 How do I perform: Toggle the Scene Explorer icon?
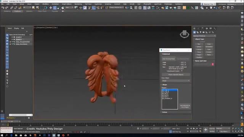click(x=136, y=8)
